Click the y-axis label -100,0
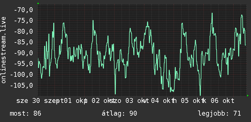This screenshot has width=251, height=122. (21, 74)
